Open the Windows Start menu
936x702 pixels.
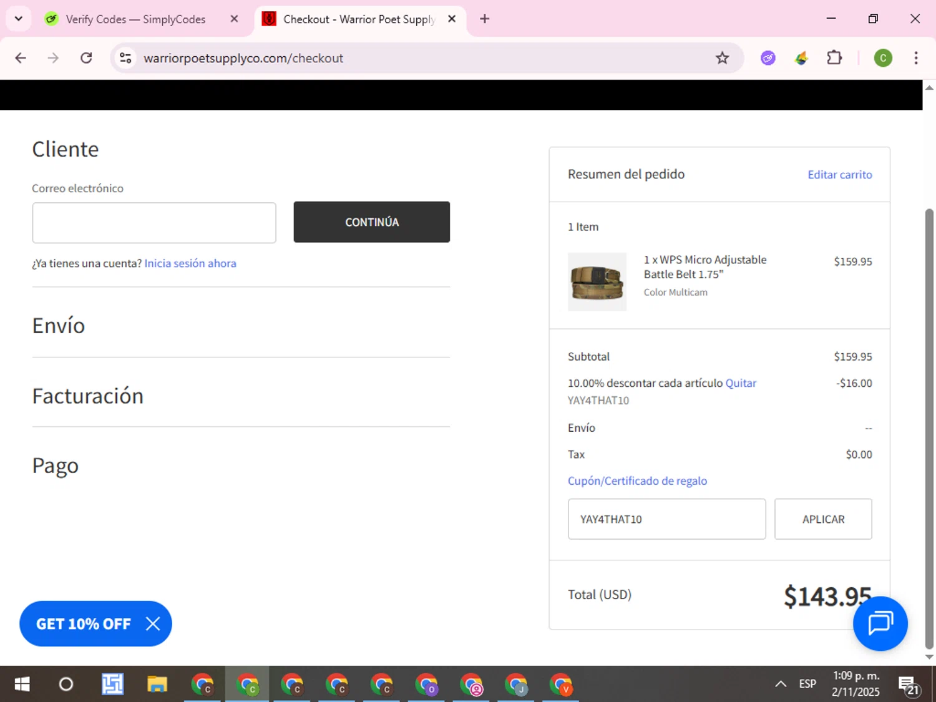click(22, 685)
